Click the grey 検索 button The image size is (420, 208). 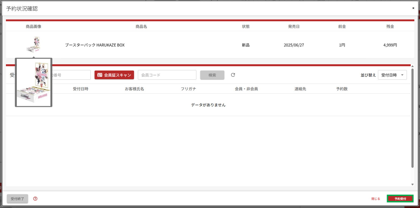click(212, 75)
